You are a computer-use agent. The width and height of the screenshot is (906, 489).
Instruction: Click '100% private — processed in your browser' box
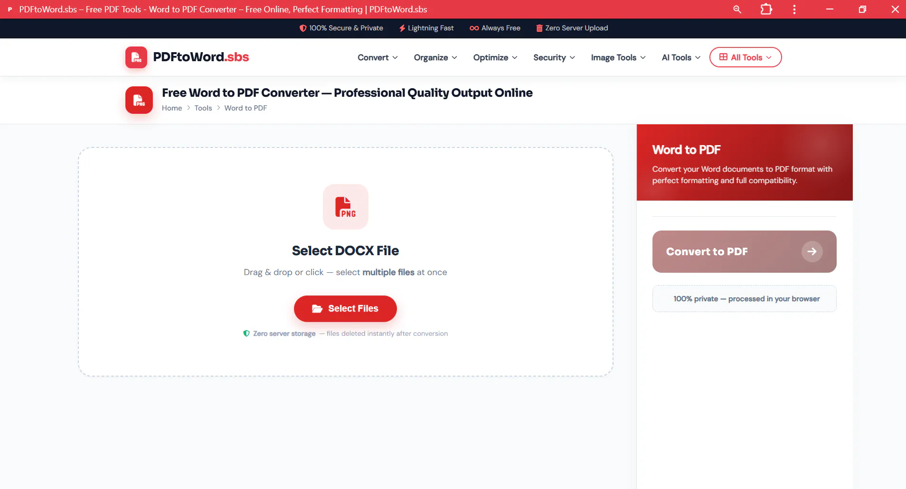coord(744,299)
